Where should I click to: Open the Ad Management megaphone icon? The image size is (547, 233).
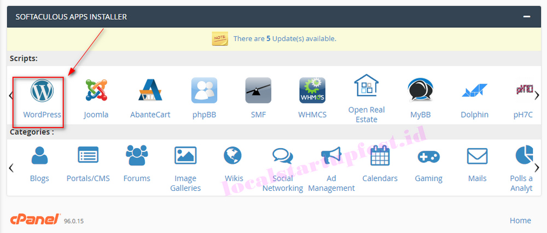tap(331, 155)
